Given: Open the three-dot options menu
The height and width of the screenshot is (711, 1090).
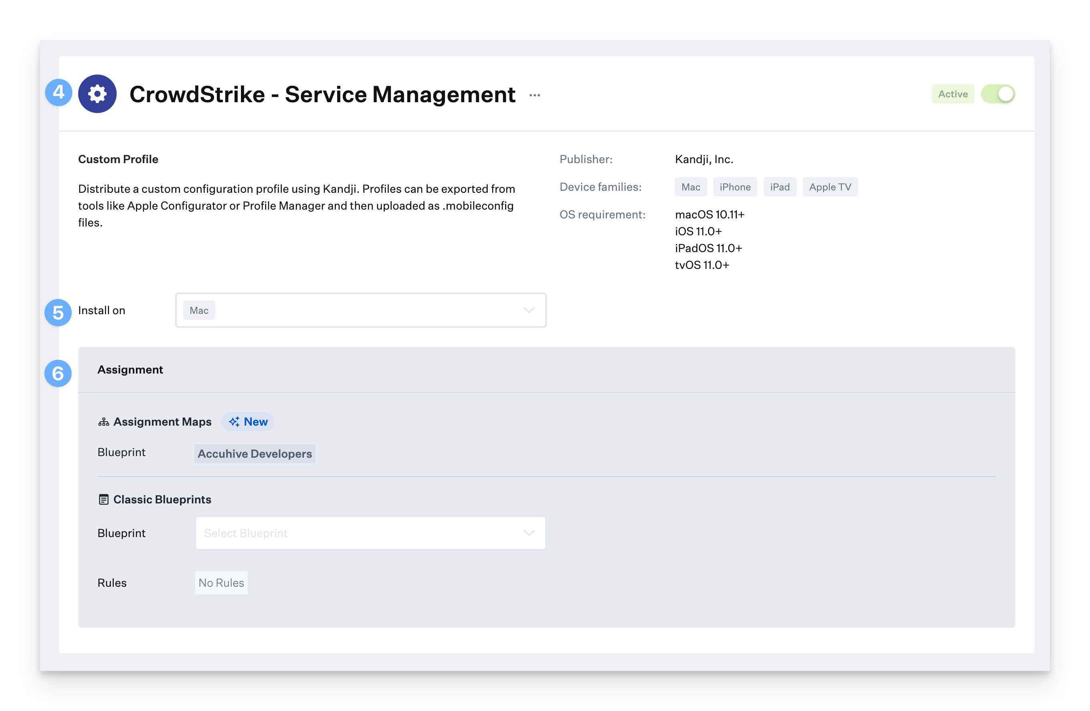Looking at the screenshot, I should (x=534, y=95).
